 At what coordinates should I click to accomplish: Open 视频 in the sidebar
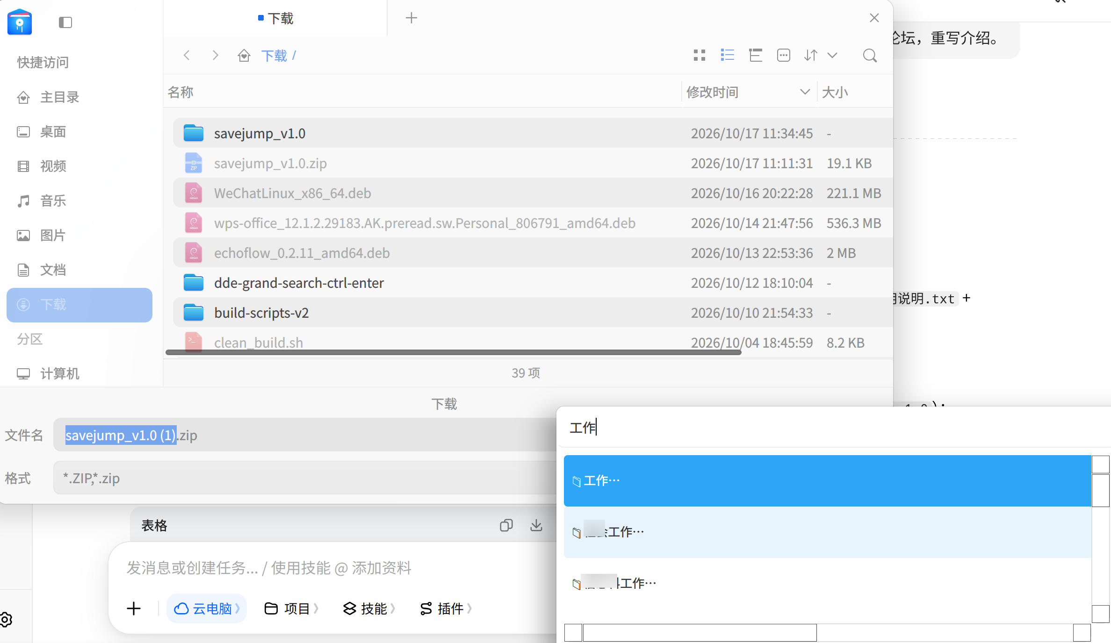tap(79, 166)
